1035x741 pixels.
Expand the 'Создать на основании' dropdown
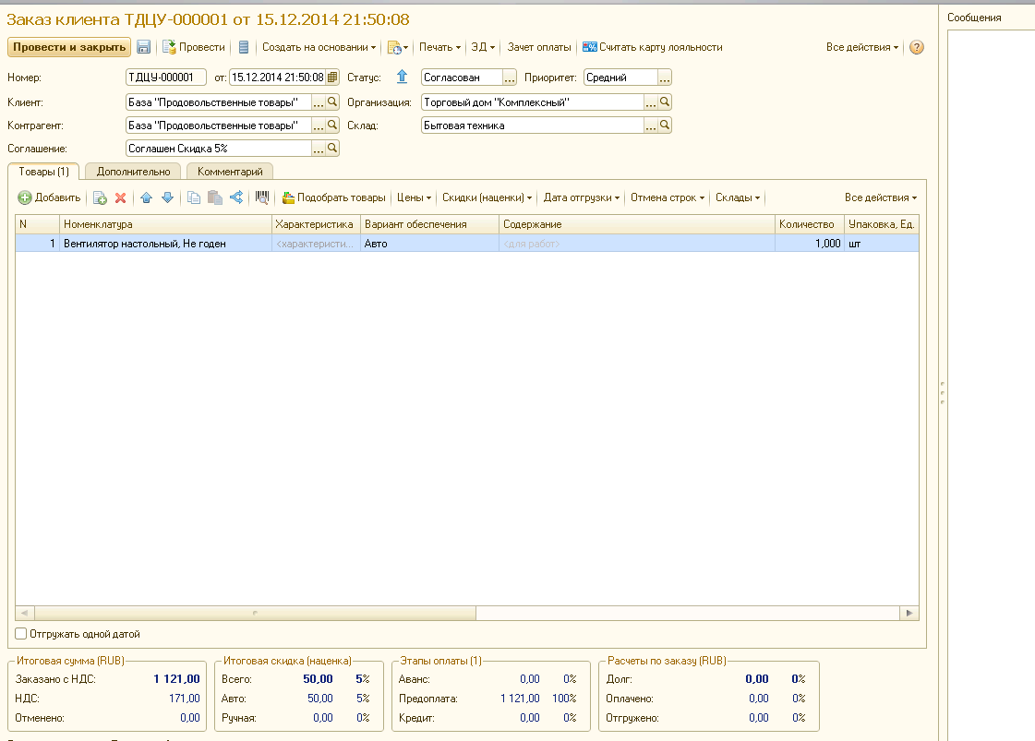pos(319,47)
